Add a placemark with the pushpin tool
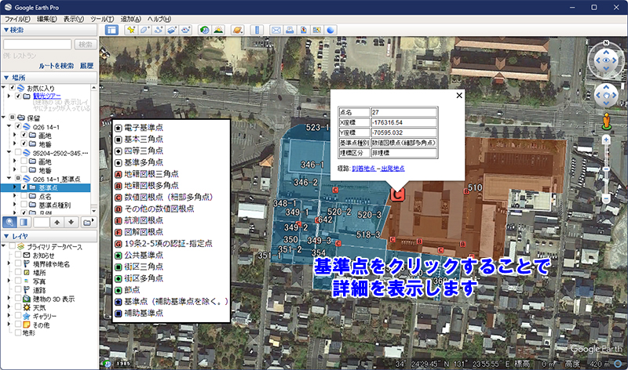This screenshot has width=628, height=370. [131, 30]
